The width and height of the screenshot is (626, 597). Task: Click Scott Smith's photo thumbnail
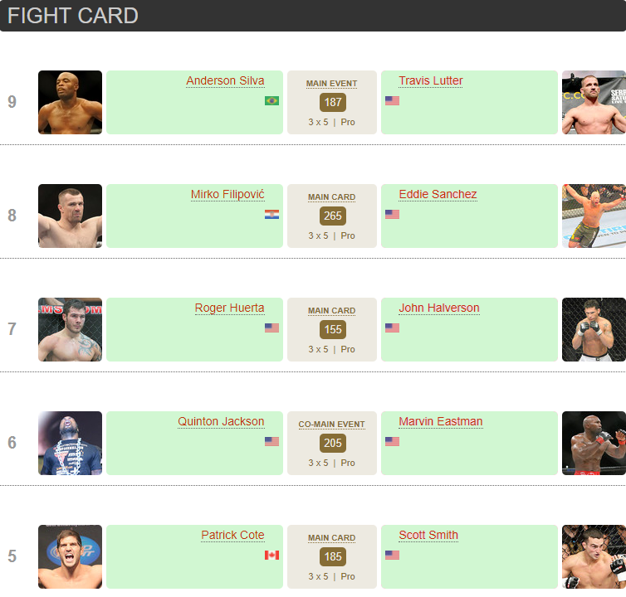(594, 556)
